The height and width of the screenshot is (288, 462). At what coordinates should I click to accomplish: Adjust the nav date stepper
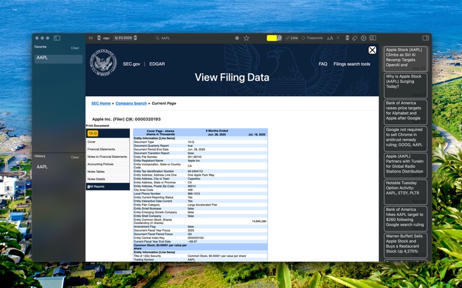(135, 38)
